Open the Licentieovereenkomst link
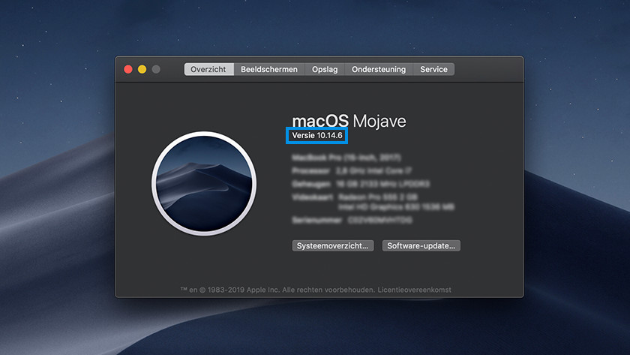 [415, 290]
